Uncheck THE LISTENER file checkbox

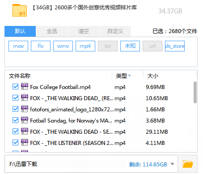point(15,143)
